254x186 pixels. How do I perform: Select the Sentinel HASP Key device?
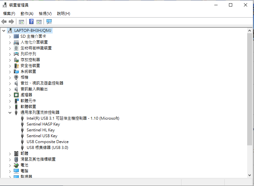43,124
